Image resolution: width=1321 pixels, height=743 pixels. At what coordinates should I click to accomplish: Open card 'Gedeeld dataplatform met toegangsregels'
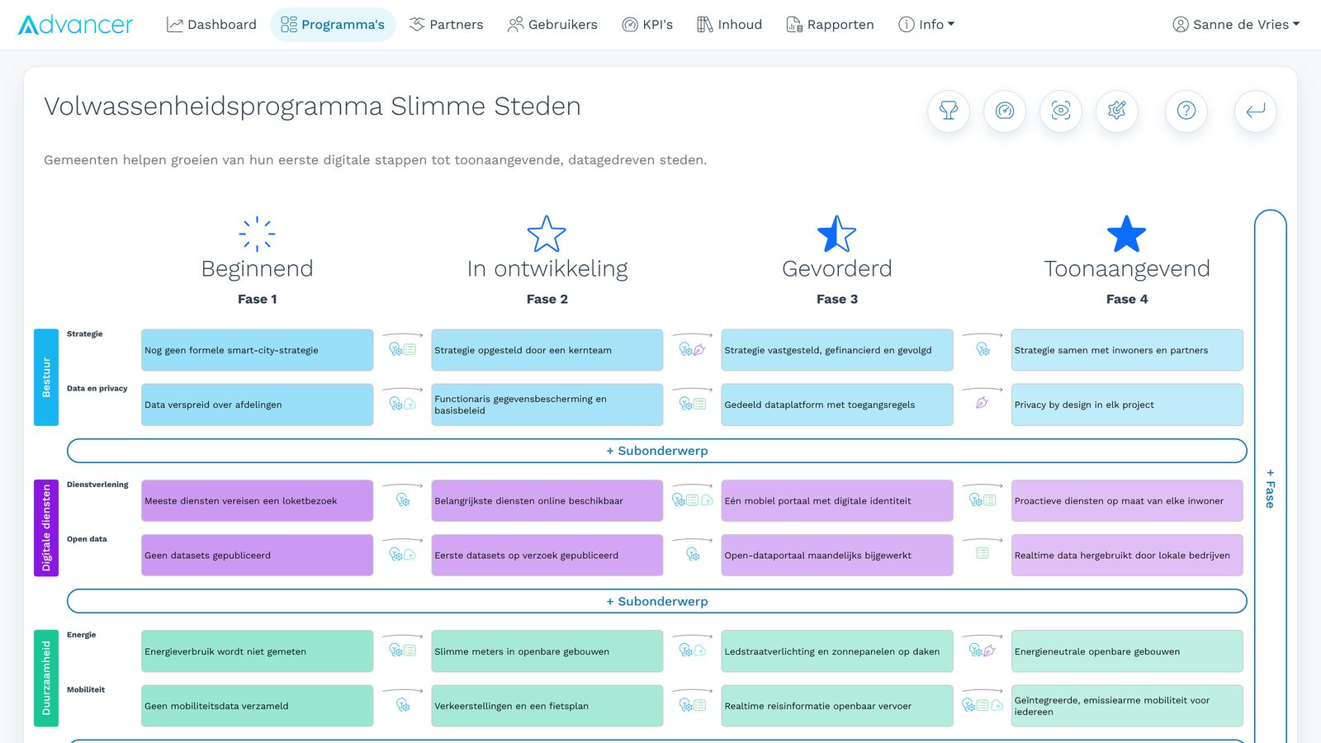pyautogui.click(x=837, y=405)
